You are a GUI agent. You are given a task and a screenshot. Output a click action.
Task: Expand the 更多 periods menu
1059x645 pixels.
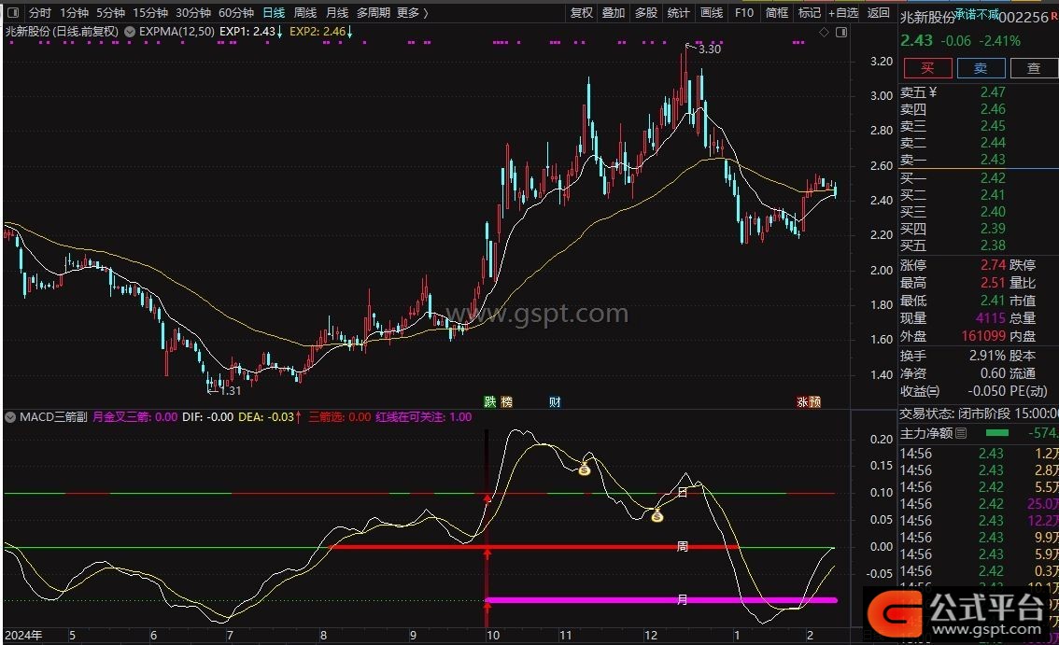(x=412, y=12)
